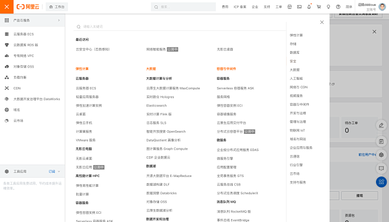Jump to 物联网 IoT category

pos(297,130)
